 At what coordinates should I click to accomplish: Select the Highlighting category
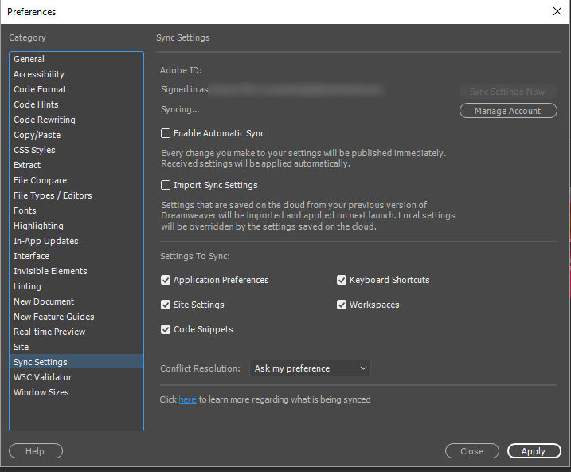click(x=76, y=226)
